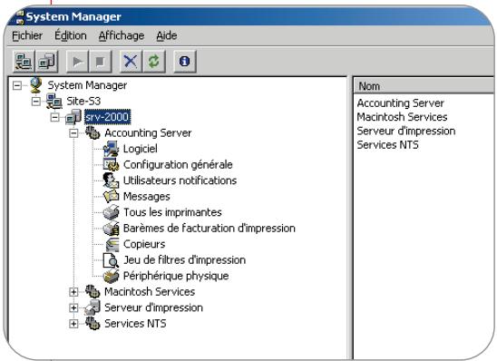
Task: Click the sites network toolbar icon
Action: point(24,61)
